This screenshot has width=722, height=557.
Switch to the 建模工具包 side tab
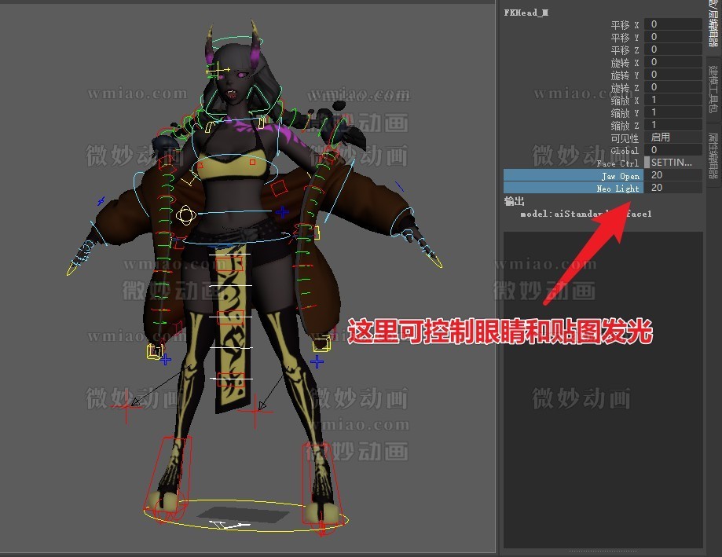713,89
